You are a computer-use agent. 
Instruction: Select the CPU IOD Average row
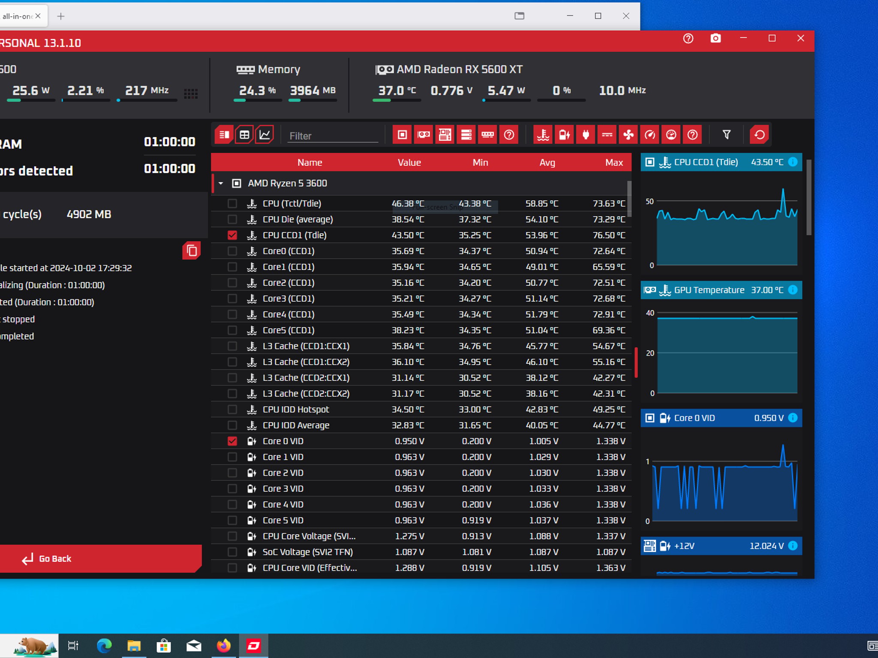coord(421,425)
